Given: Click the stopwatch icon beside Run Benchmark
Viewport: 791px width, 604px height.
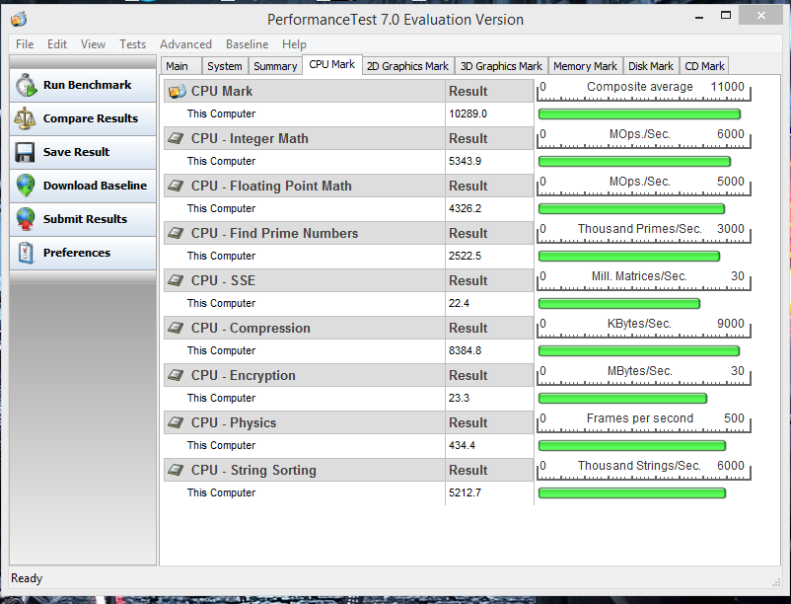Looking at the screenshot, I should coord(26,85).
